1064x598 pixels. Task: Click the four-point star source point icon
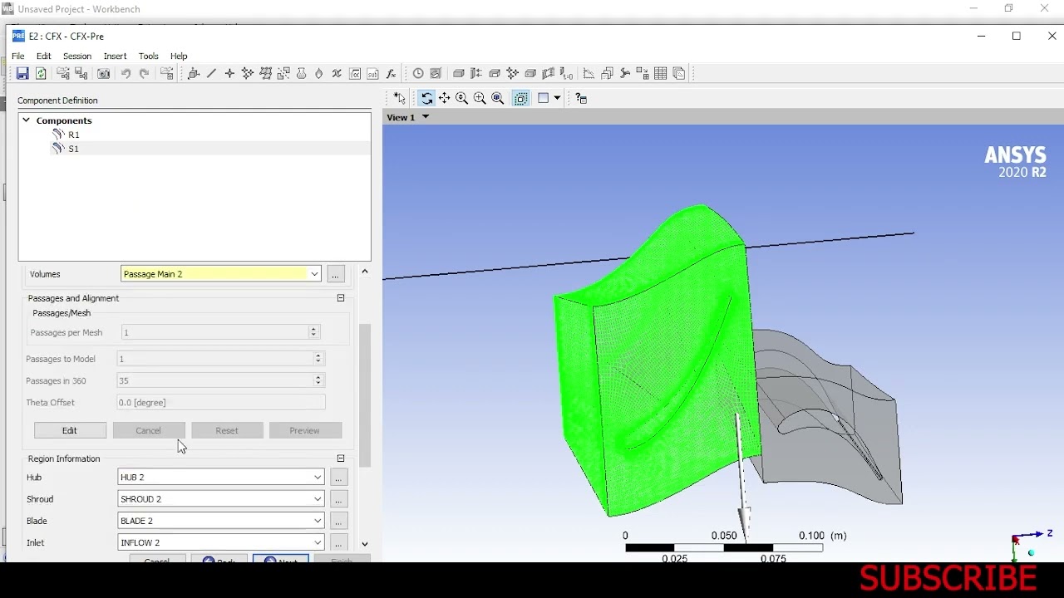tap(229, 74)
